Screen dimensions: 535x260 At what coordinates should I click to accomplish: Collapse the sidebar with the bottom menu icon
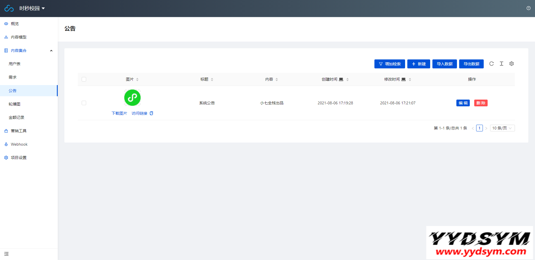point(6,254)
